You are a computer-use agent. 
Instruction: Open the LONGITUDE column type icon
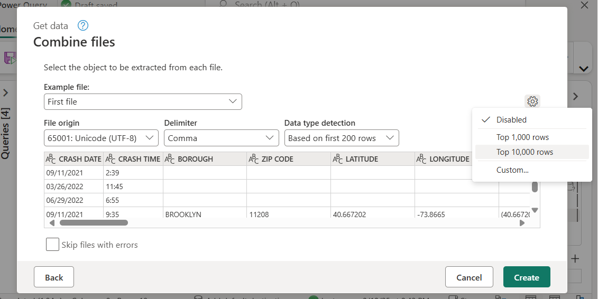tap(421, 159)
